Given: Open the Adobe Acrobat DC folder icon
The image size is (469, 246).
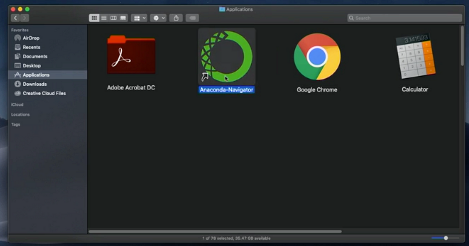Looking at the screenshot, I should pyautogui.click(x=131, y=55).
